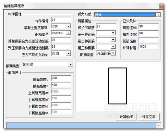Screen dimensions: 167x132
Task: Open the 第一种钢筋 dropdown
Action: (113, 33)
